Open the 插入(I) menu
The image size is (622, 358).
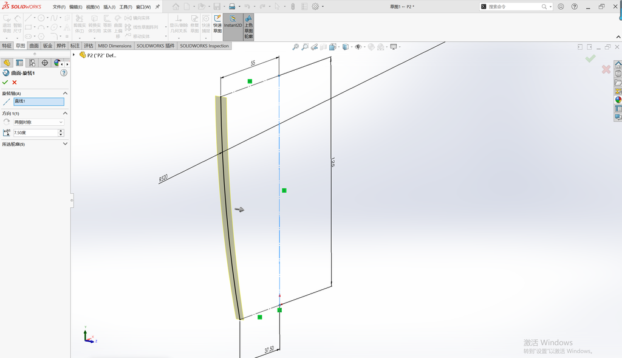click(x=109, y=7)
